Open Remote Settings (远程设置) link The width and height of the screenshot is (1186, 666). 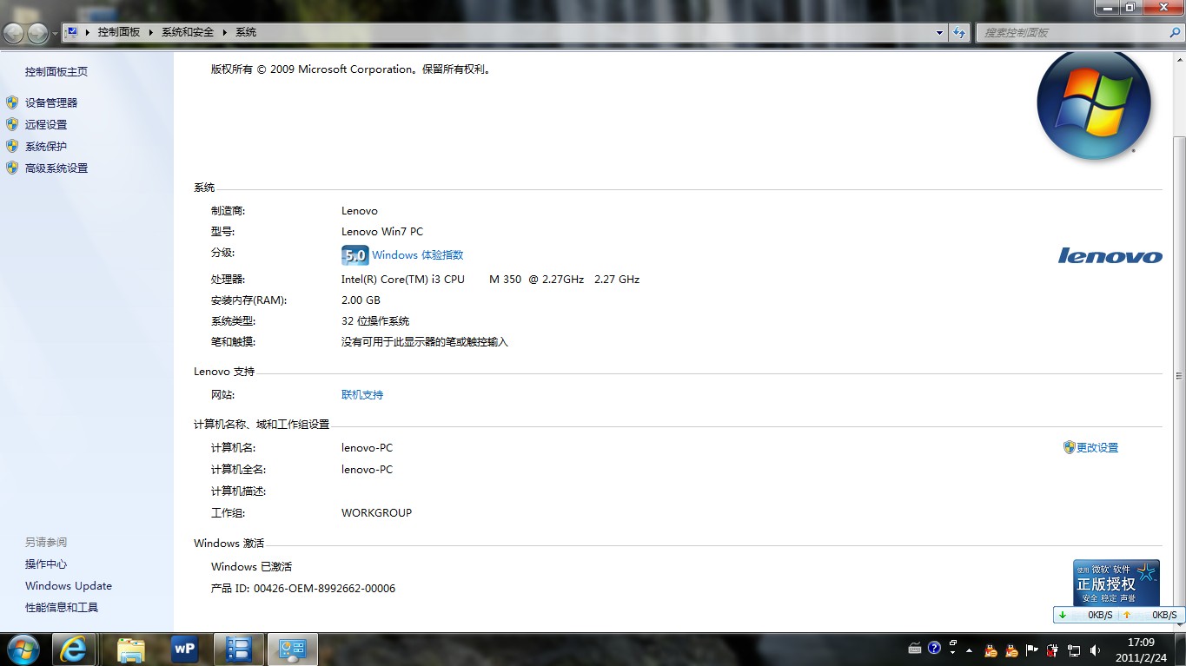[x=45, y=124]
